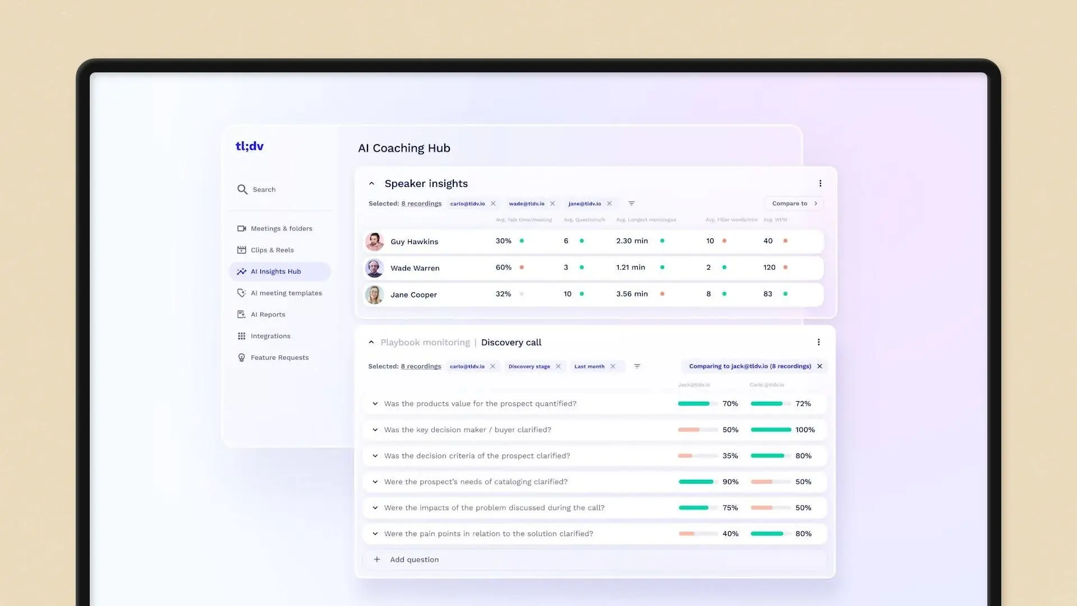Dismiss Comparing to jack@tldv.io chip
The height and width of the screenshot is (606, 1077).
click(820, 366)
